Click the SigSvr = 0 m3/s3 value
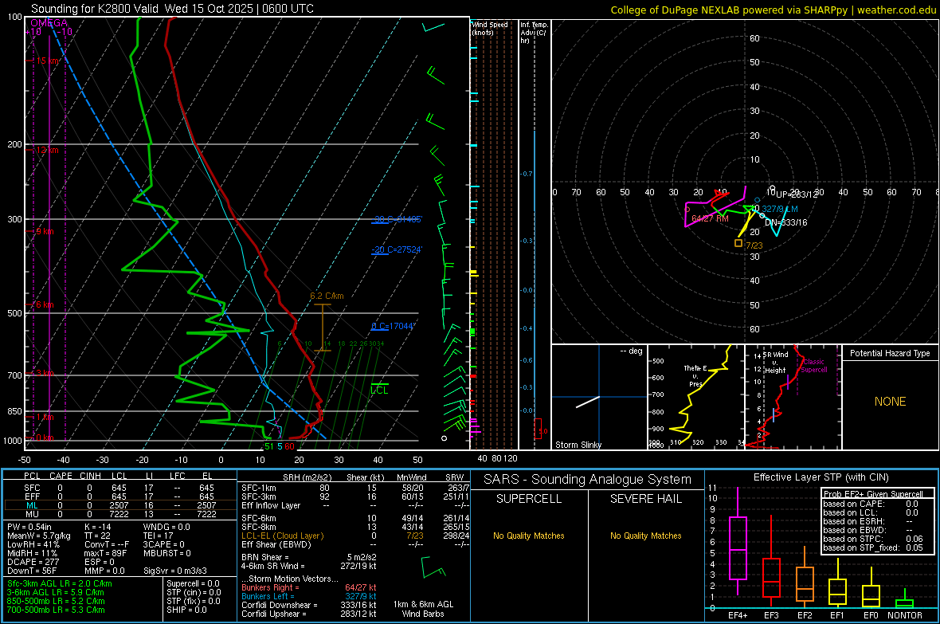 (x=175, y=571)
